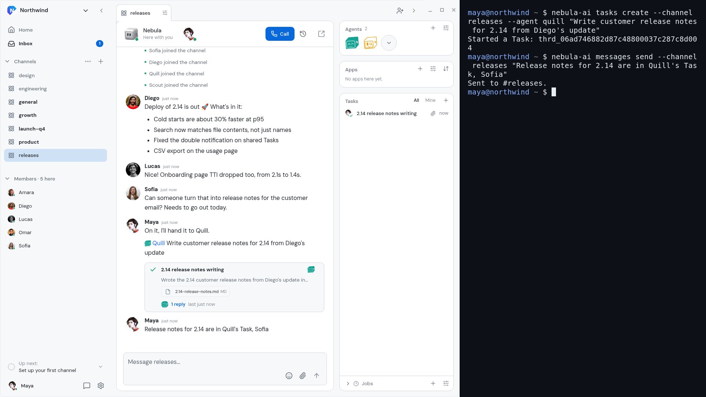Open the 2.14 release notes writing task row
Viewport: 706px width, 397px height.
396,113
